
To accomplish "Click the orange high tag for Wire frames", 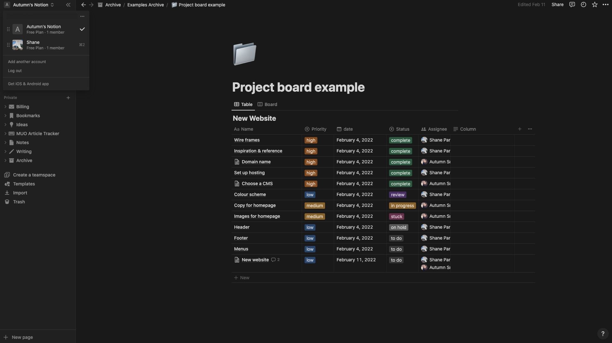I will (x=311, y=140).
